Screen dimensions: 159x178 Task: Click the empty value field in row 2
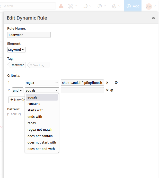point(82,90)
